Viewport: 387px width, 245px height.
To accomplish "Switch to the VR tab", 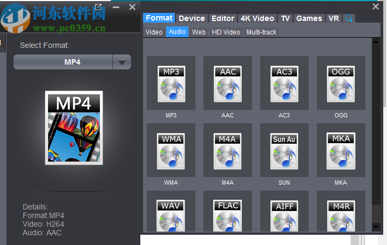I will pos(334,18).
